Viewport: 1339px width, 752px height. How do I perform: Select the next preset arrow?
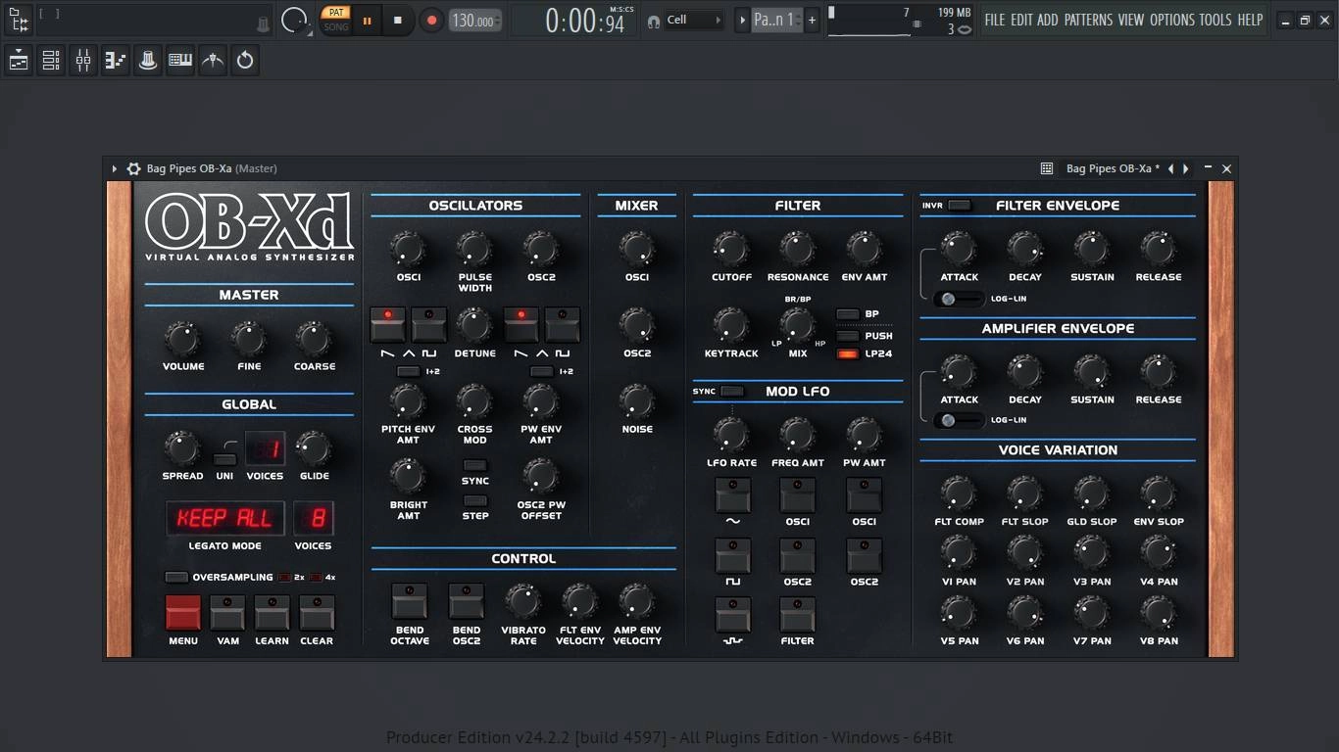tap(1186, 168)
